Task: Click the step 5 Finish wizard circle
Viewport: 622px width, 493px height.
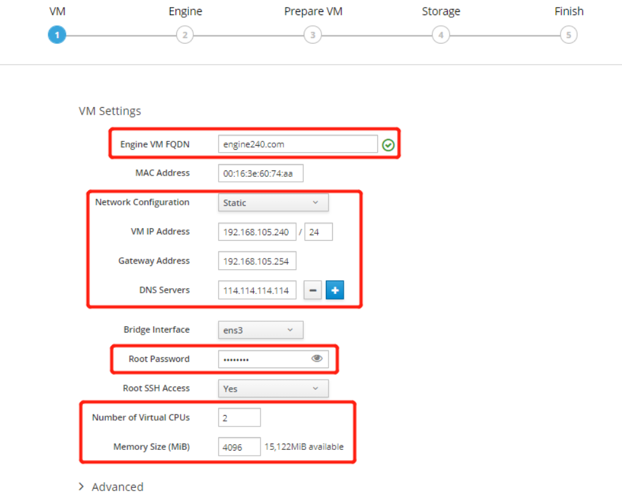Action: 568,35
